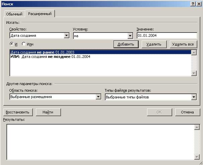This screenshot has width=203, height=165.
Task: Expand the Область поиска dropdown
Action: (98, 97)
